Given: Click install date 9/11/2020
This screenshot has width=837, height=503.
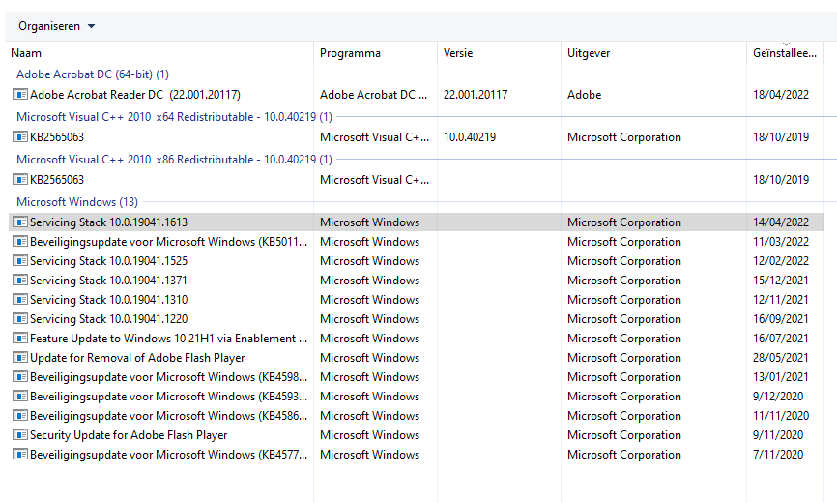Looking at the screenshot, I should click(x=778, y=435).
